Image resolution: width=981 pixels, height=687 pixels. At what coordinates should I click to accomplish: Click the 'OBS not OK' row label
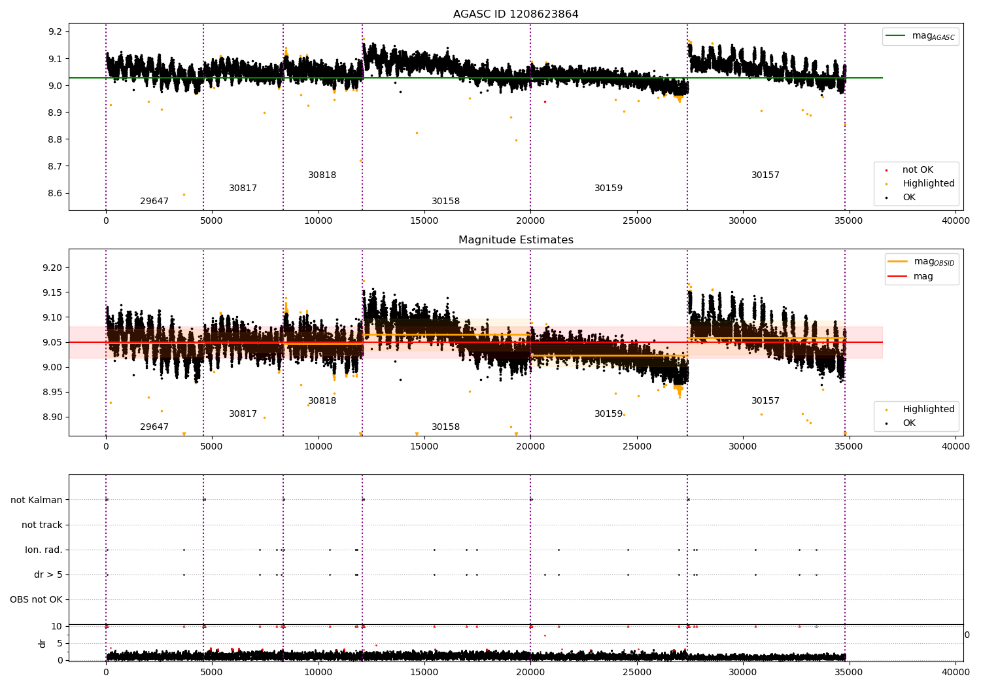pyautogui.click(x=36, y=600)
